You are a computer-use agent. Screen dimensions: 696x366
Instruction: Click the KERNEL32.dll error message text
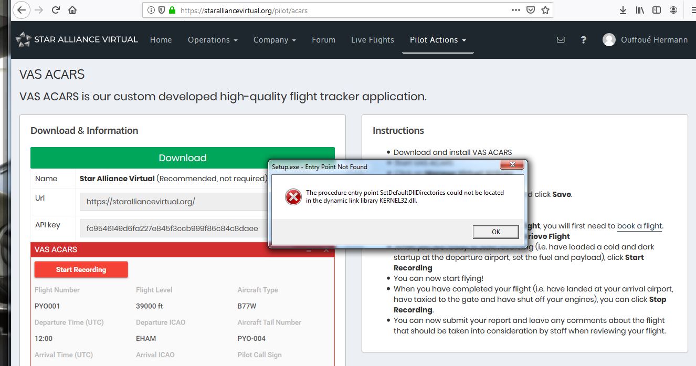click(x=405, y=196)
